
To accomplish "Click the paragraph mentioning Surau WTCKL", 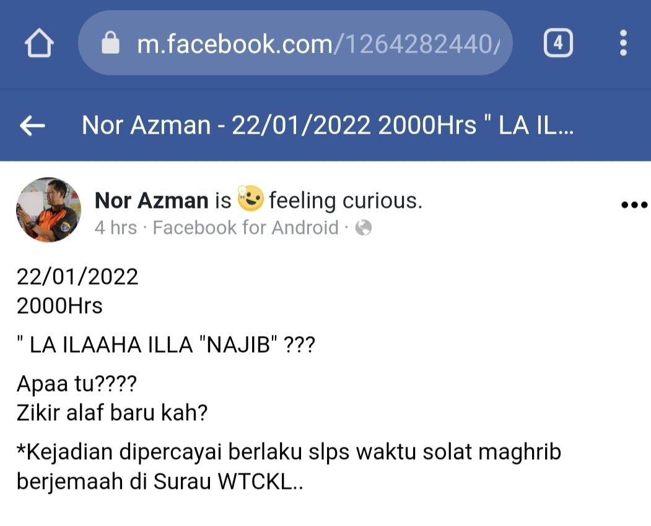I will [289, 467].
